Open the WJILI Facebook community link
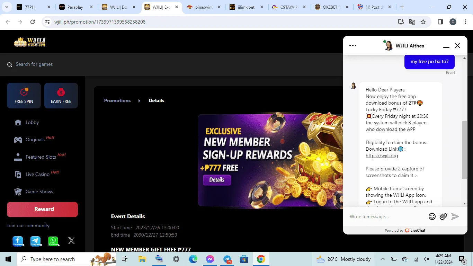This screenshot has height=266, width=473. pos(18,241)
